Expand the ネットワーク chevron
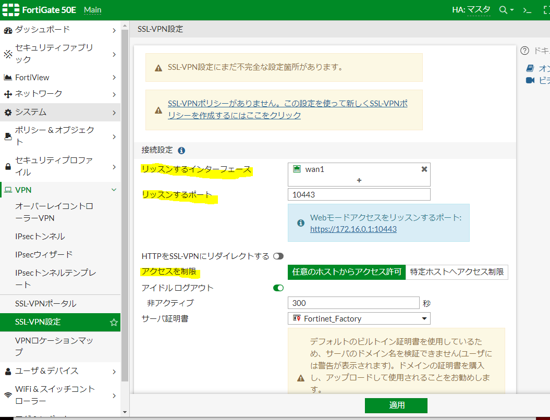Viewport: 550px width, 420px height. 114,94
